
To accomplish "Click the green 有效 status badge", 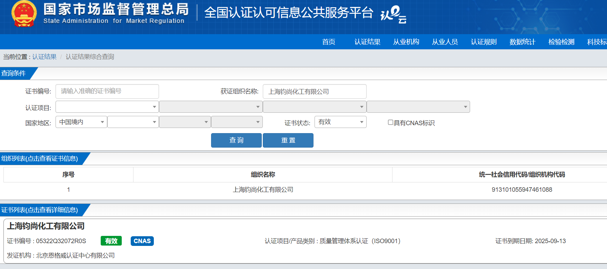I will (x=111, y=241).
